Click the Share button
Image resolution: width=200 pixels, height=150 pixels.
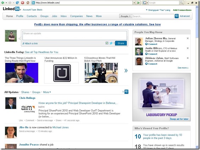pyautogui.click(x=121, y=43)
